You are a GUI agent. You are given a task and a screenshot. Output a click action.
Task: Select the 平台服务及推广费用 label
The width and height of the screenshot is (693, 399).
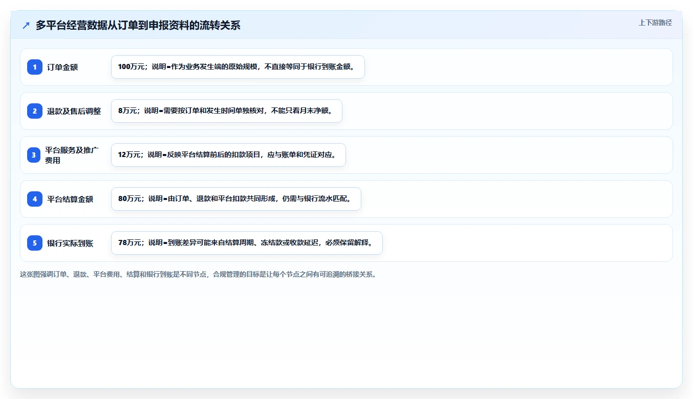coord(72,155)
